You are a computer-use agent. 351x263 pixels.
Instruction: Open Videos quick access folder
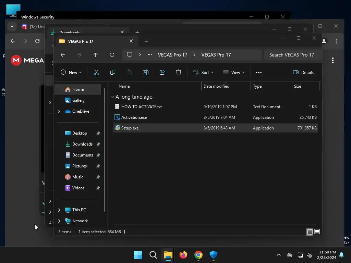78,188
